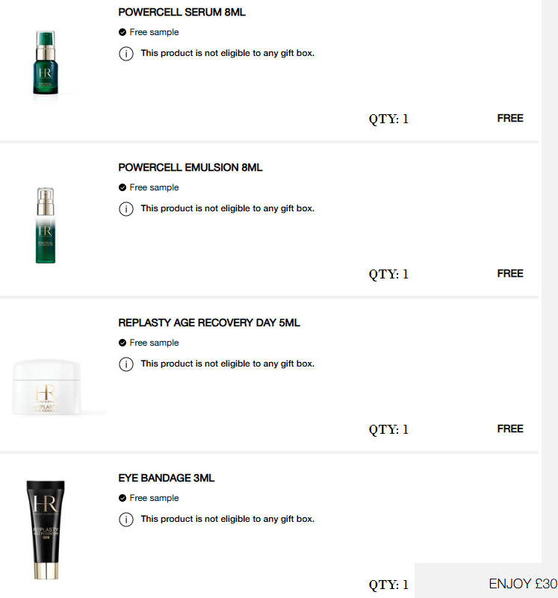Click QTY: 1 for Replasty Age Recovery Day
This screenshot has height=598, width=558.
388,429
